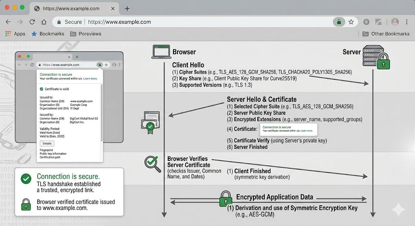
Task: Click the Details button in the popup
Action: coord(47,144)
